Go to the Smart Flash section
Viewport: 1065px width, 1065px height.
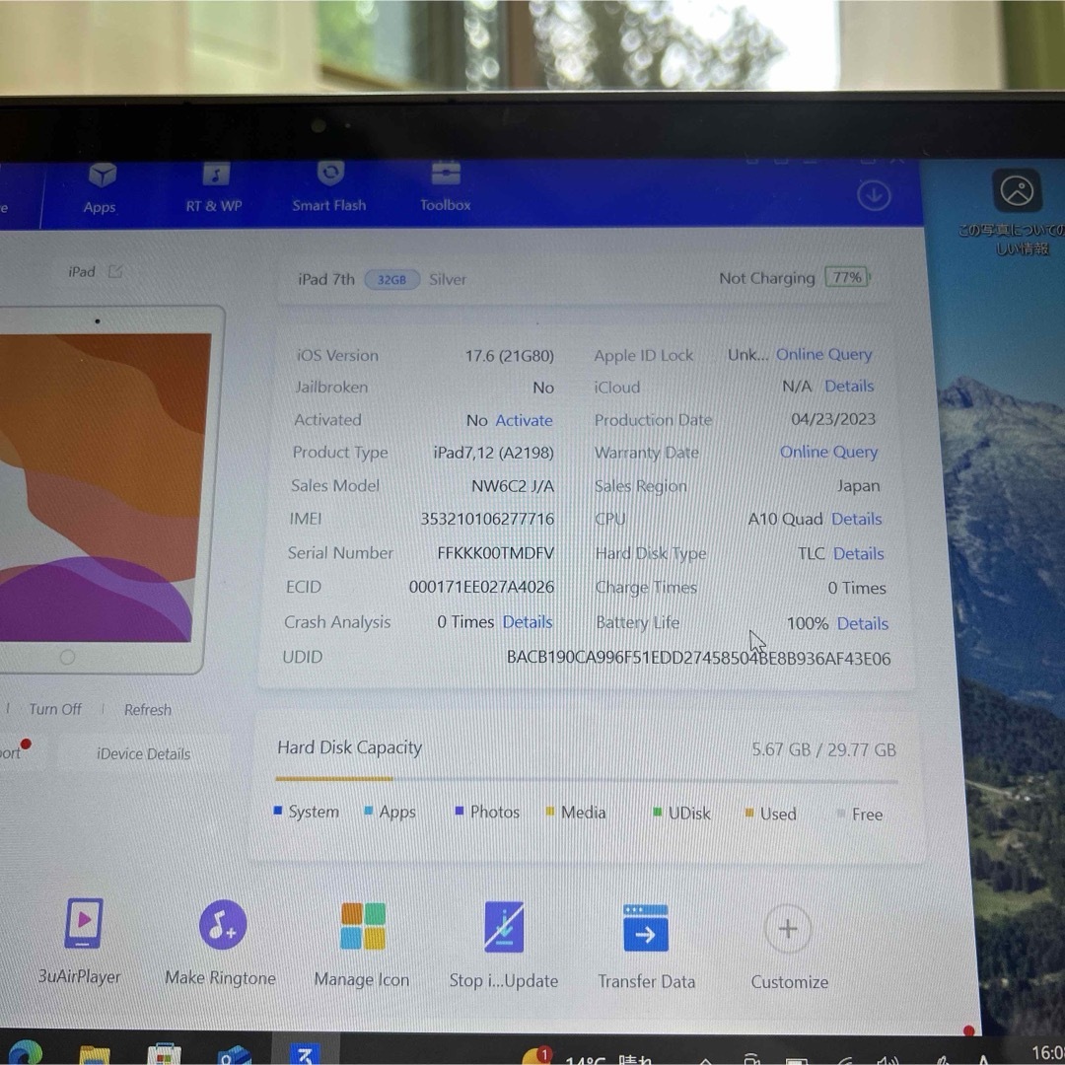tap(329, 187)
